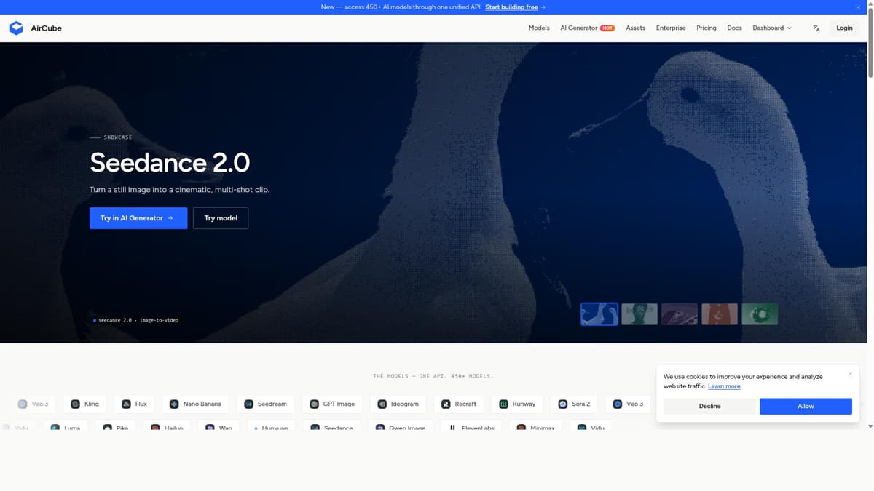Select the purple showcase thumbnail
The image size is (874, 491).
[680, 314]
